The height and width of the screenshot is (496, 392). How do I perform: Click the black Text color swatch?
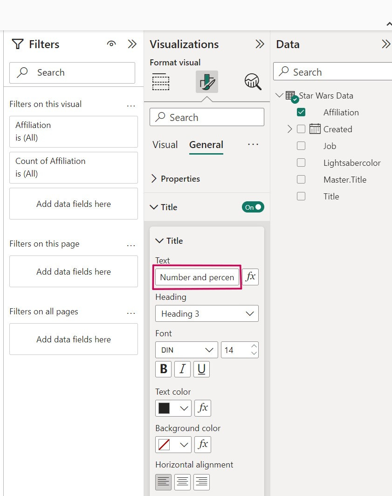click(164, 408)
